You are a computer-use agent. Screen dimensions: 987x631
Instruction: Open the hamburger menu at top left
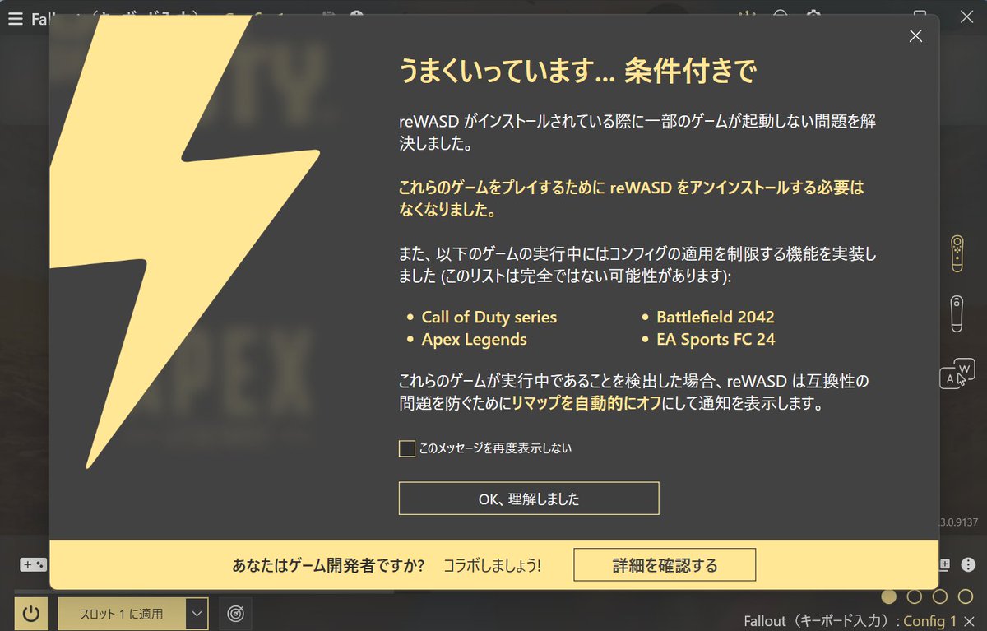point(15,19)
